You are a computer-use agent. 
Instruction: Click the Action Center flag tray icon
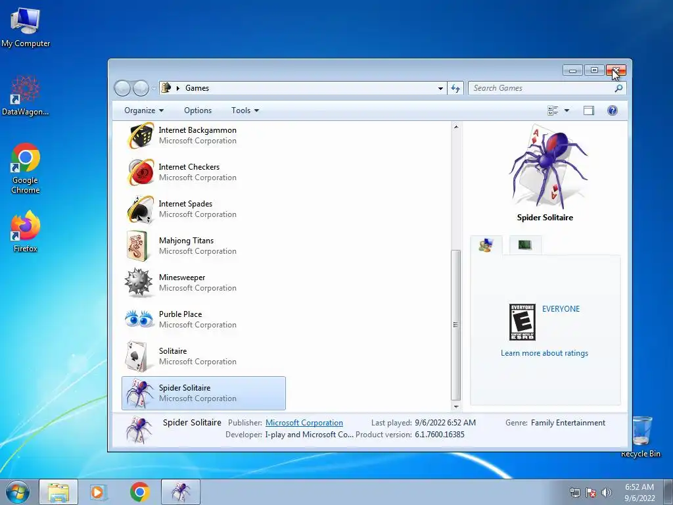click(x=591, y=493)
